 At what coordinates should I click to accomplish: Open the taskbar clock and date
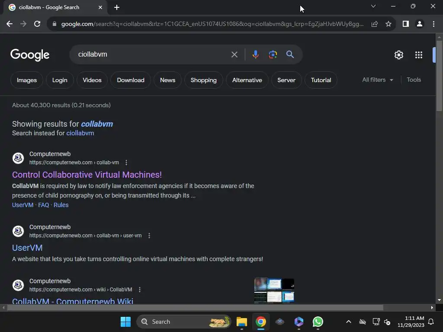(x=411, y=322)
